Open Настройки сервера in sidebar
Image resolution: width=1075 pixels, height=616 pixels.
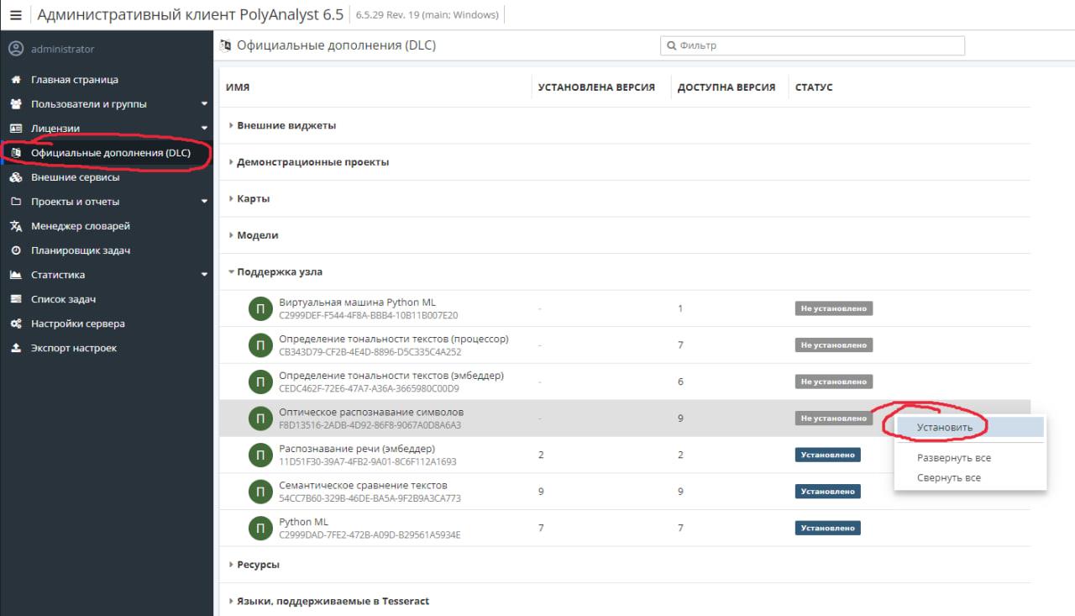tap(78, 324)
